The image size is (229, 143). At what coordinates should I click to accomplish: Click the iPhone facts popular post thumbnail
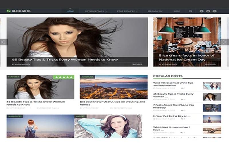point(212,108)
